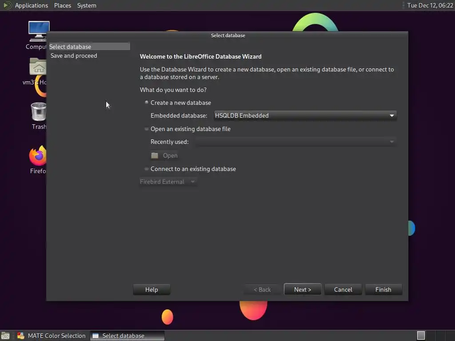Viewport: 455px width, 341px height.
Task: Select the Select database wizard step
Action: point(89,47)
